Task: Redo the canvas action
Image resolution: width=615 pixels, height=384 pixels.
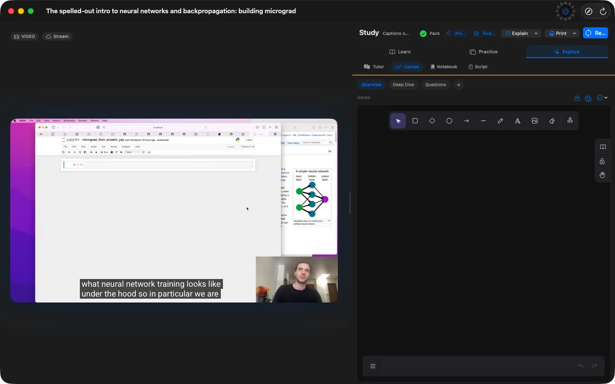Action: point(594,366)
